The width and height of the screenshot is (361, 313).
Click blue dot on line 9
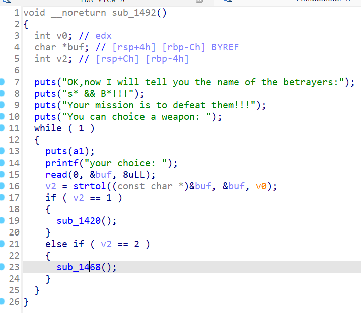click(3, 105)
